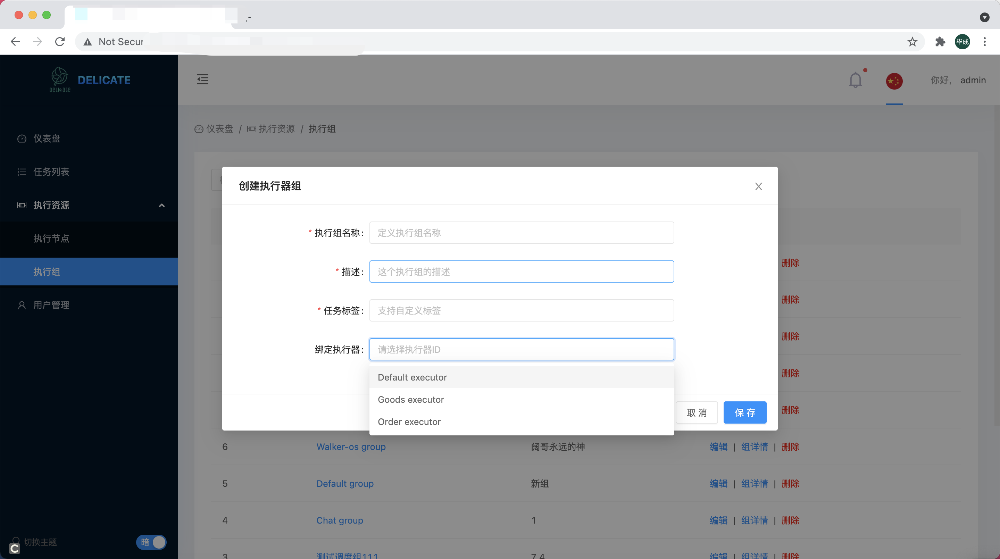
Task: Click the 保存 save button
Action: click(744, 412)
